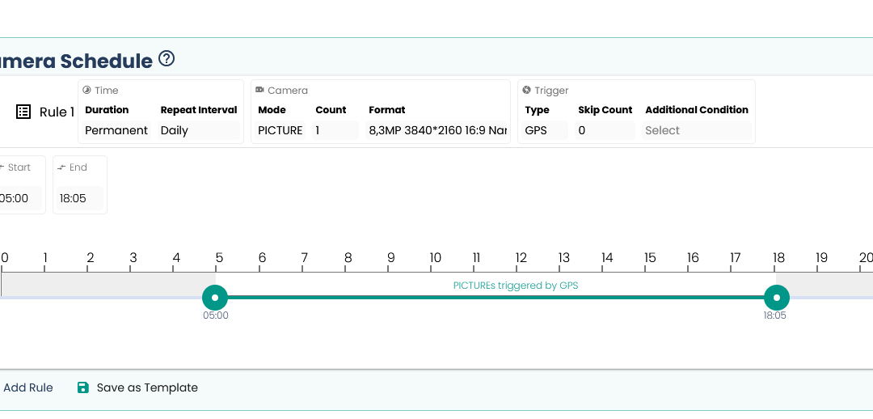Click the 18:05 end handle on timeline
This screenshot has width=873, height=419.
[x=777, y=298]
